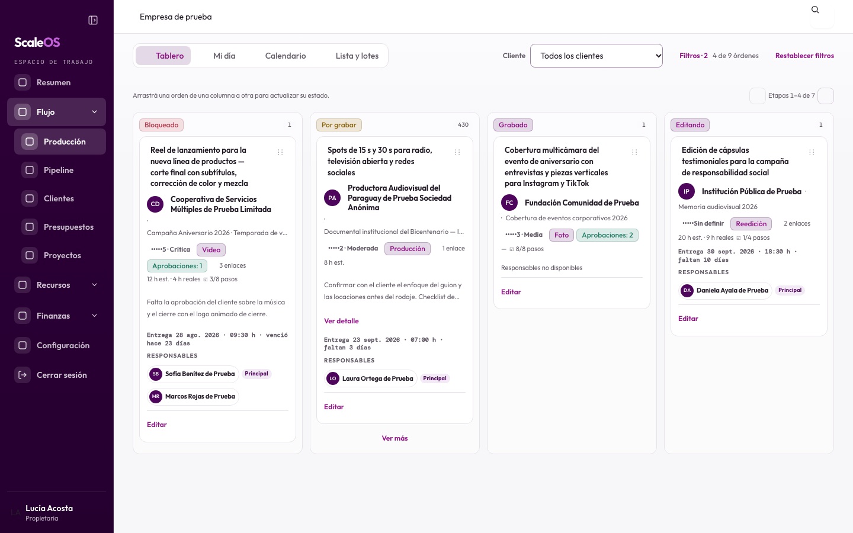Click the Flujo sidebar icon
The image size is (853, 533).
[x=23, y=112]
